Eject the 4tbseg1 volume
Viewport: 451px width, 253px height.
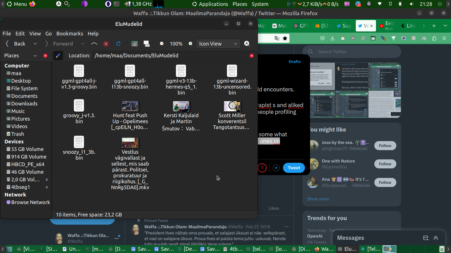point(47,187)
